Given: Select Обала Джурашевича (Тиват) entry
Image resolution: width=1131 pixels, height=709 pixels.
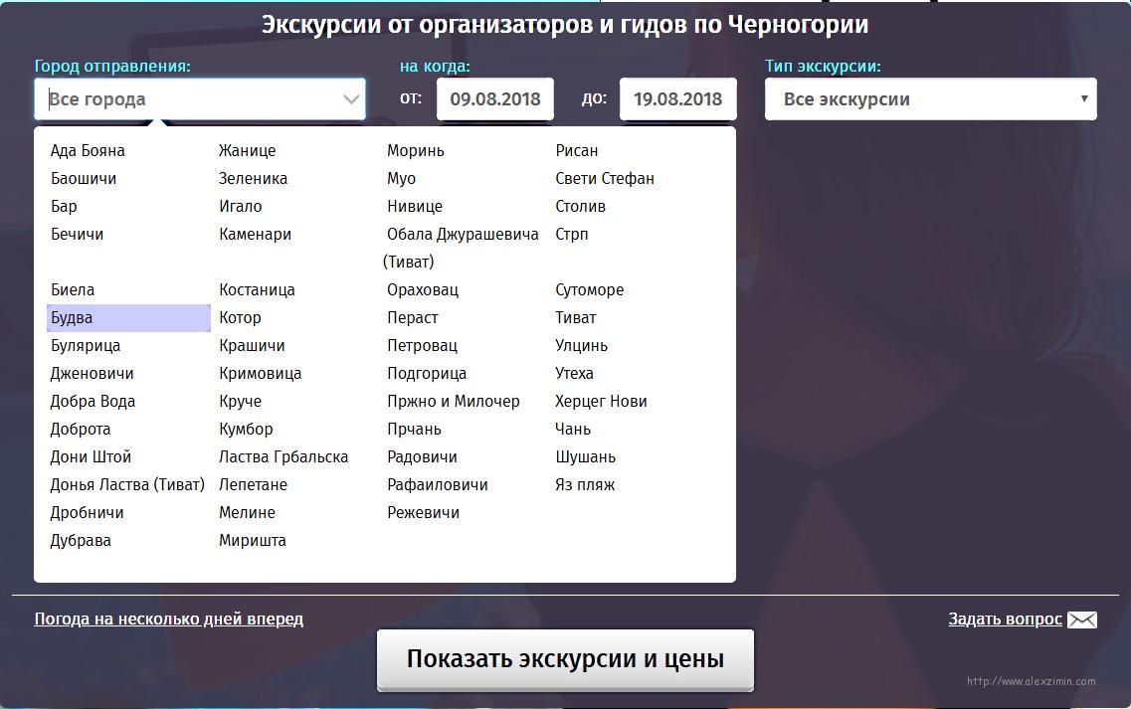Looking at the screenshot, I should (x=461, y=249).
